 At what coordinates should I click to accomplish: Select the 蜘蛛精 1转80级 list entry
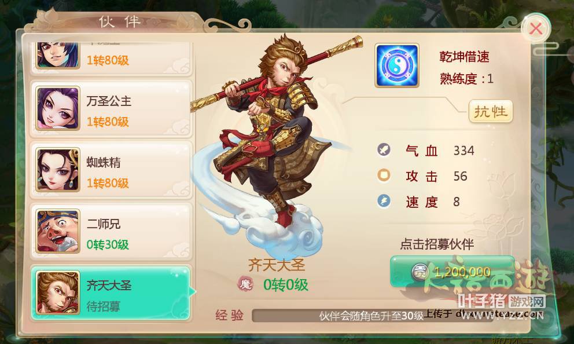(111, 170)
